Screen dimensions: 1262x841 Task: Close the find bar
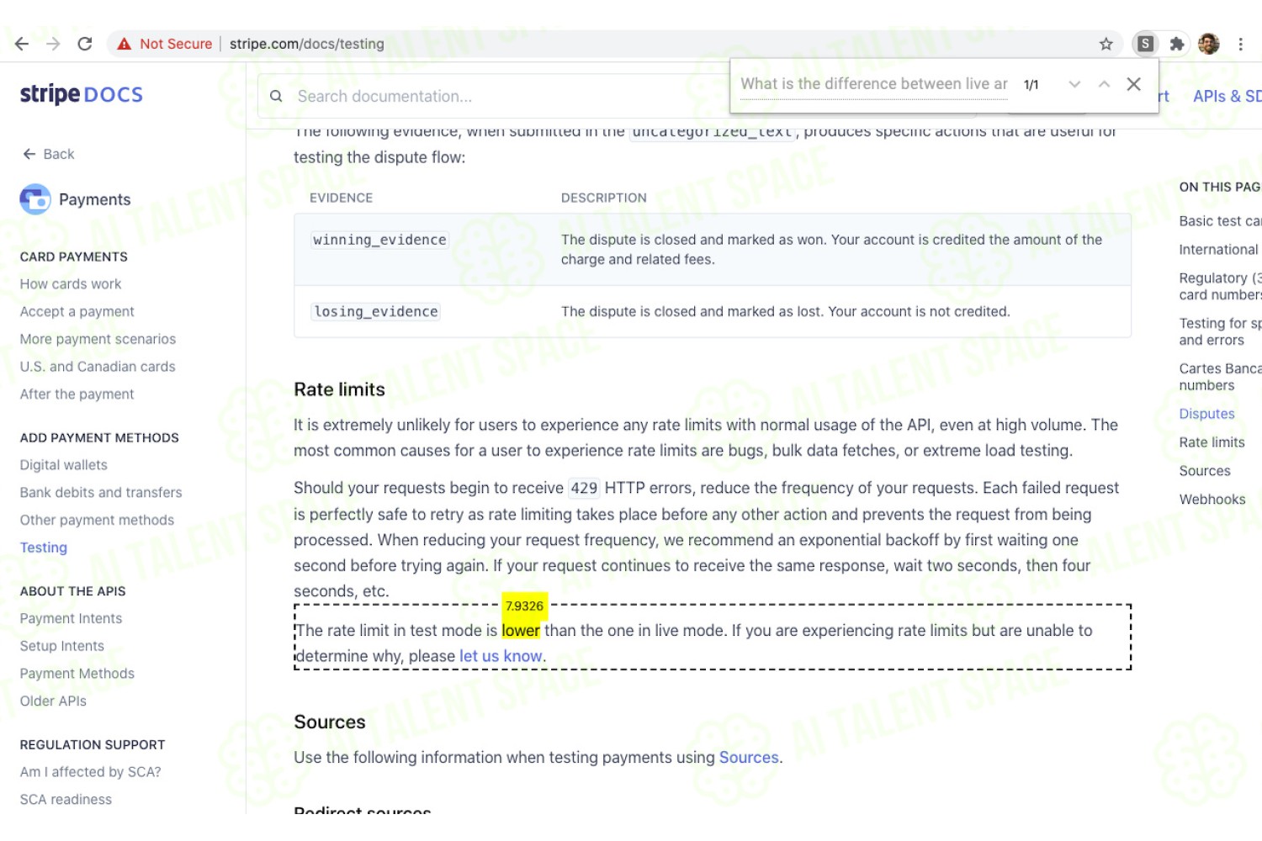1134,84
